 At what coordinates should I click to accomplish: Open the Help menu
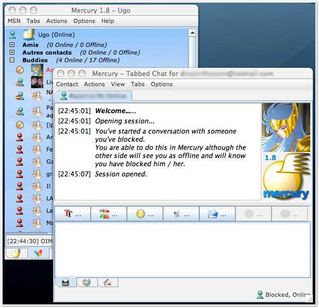[x=108, y=21]
